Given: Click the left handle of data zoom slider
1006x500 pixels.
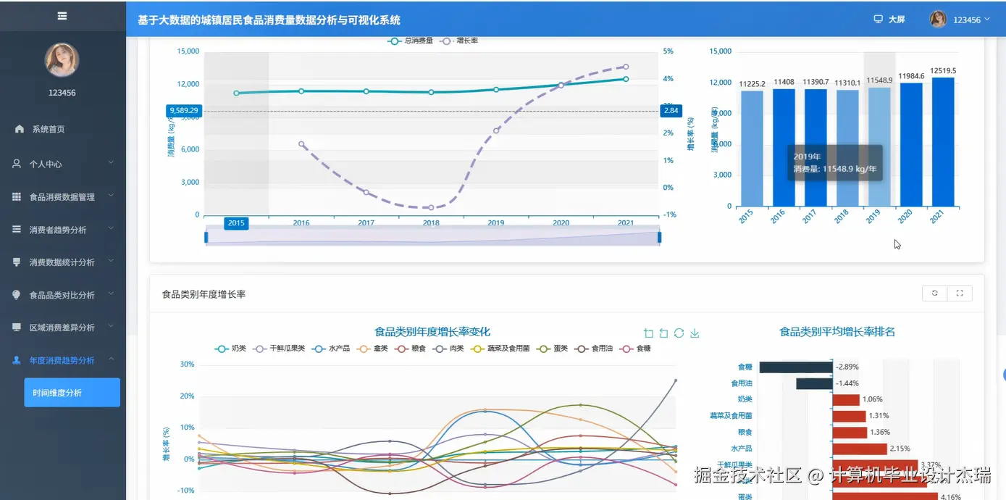Looking at the screenshot, I should (x=206, y=237).
